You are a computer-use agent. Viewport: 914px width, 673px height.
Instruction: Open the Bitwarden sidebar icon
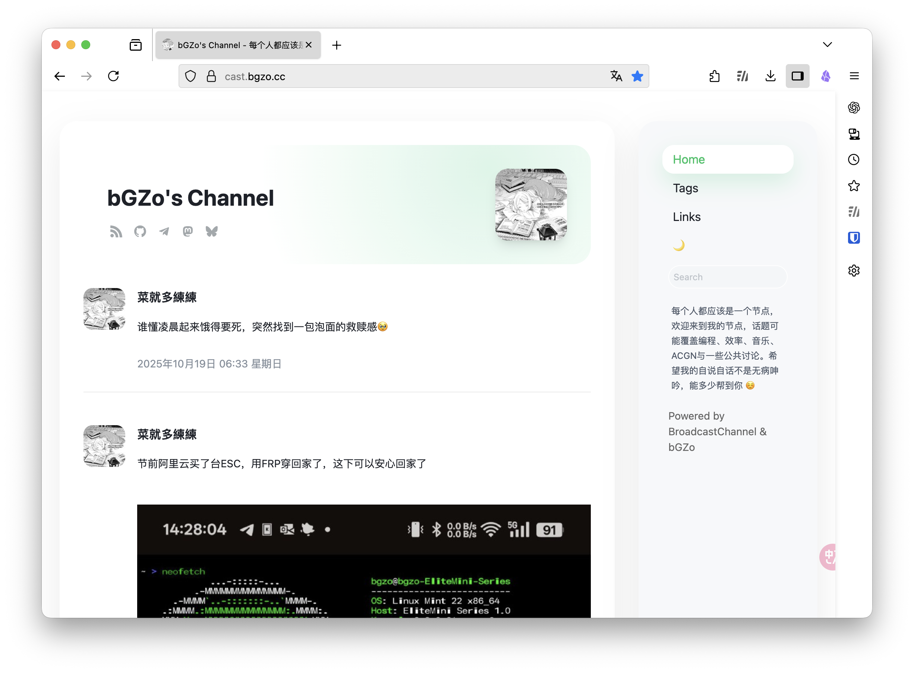(854, 237)
